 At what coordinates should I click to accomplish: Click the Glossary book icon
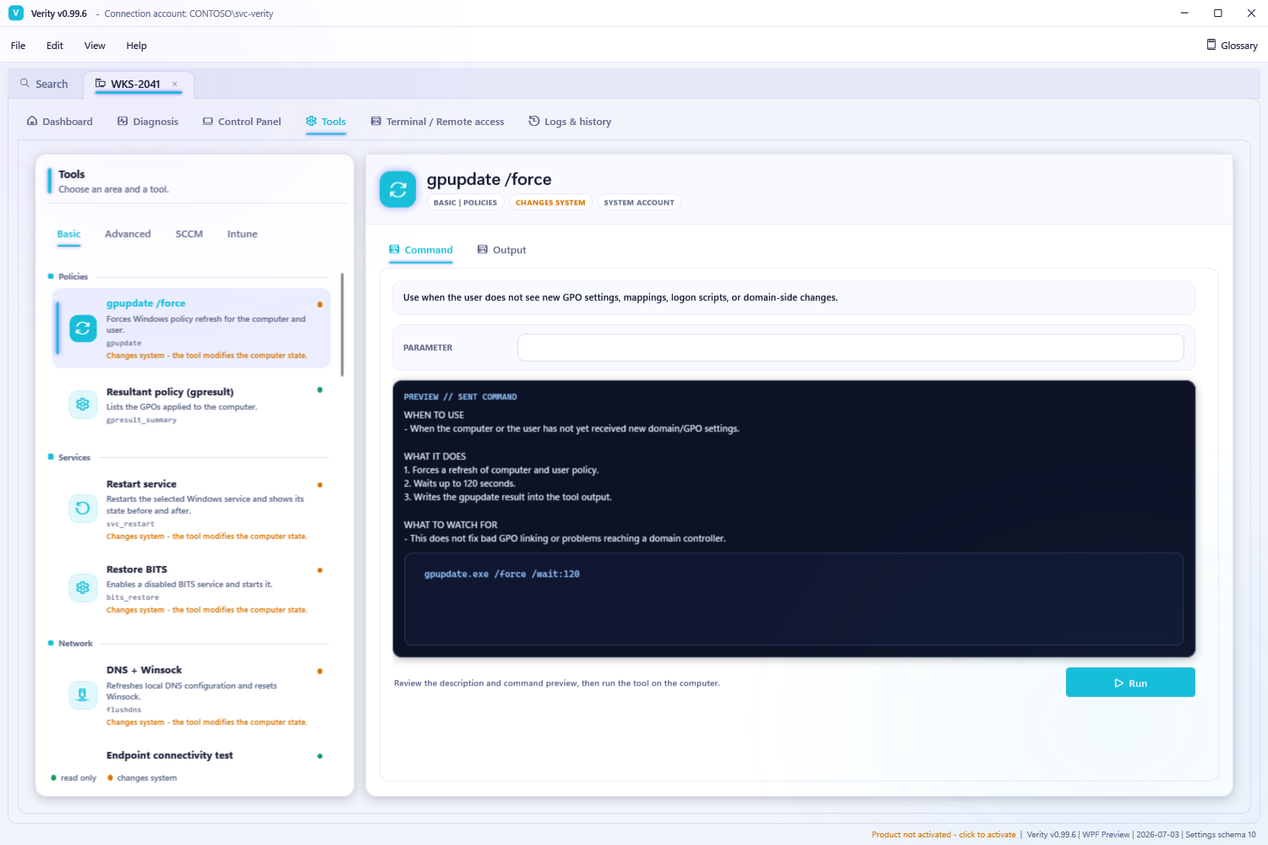[1211, 45]
